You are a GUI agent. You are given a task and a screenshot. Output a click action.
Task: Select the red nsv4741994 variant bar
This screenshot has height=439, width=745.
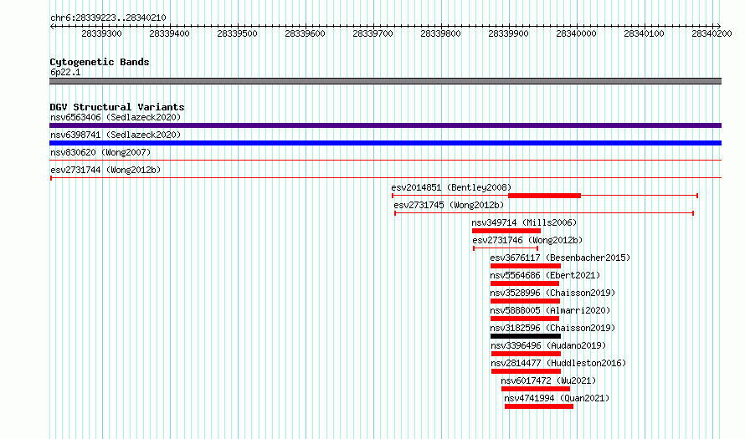(539, 406)
